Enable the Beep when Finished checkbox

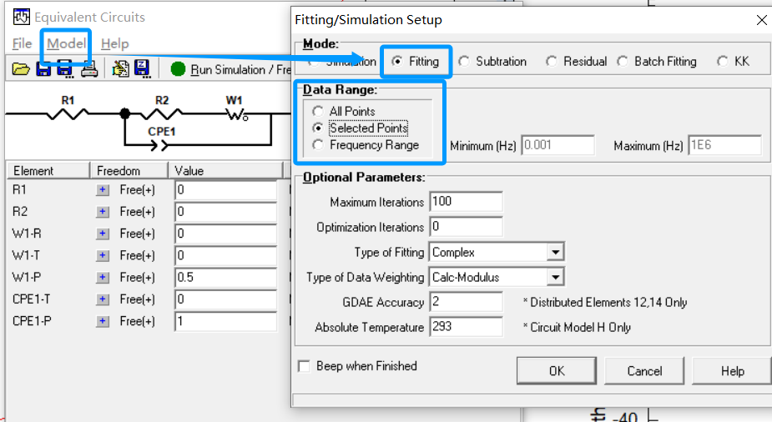304,366
